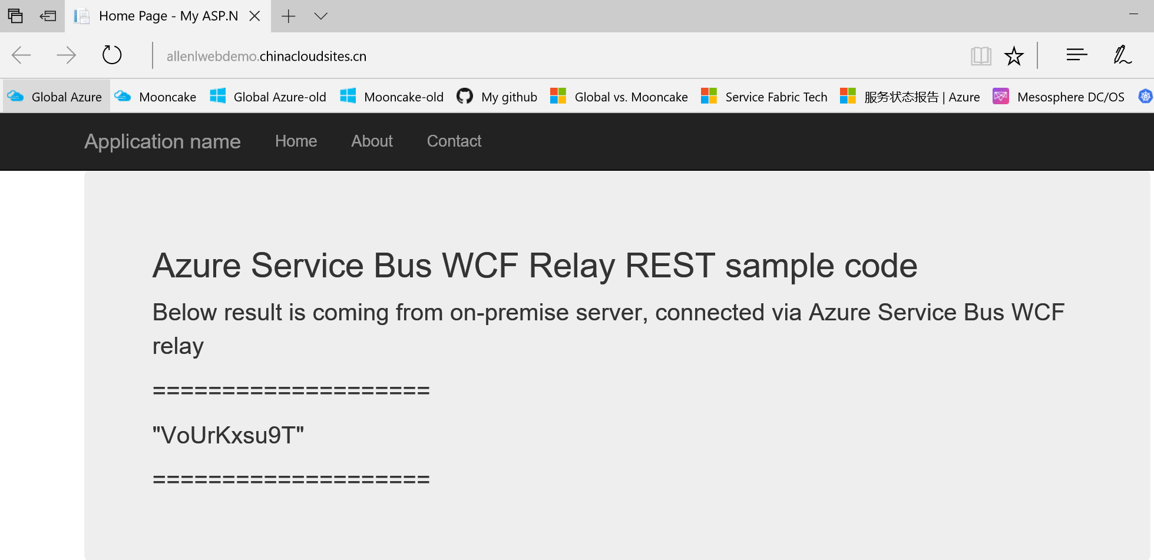
Task: Close the Home Page tab
Action: pos(254,16)
